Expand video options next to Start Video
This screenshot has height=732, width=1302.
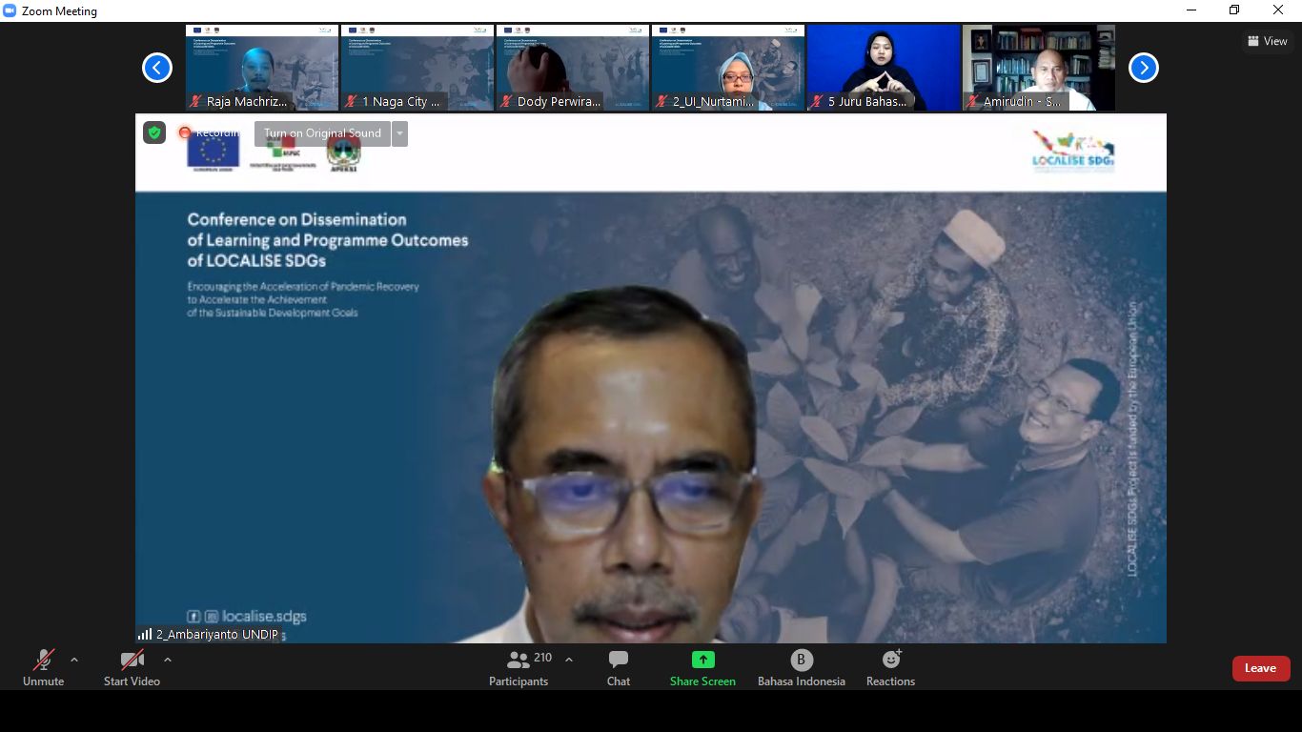click(x=168, y=660)
